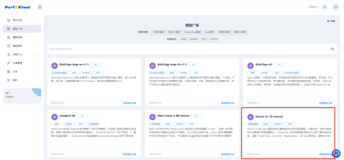The image size is (344, 160).
Task: Click the BAAI/bge-large-zh-v1.5 model icon
Action: pos(153,65)
